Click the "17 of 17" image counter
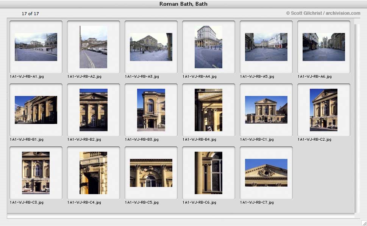Viewport: 367px width, 226px height. coord(30,14)
